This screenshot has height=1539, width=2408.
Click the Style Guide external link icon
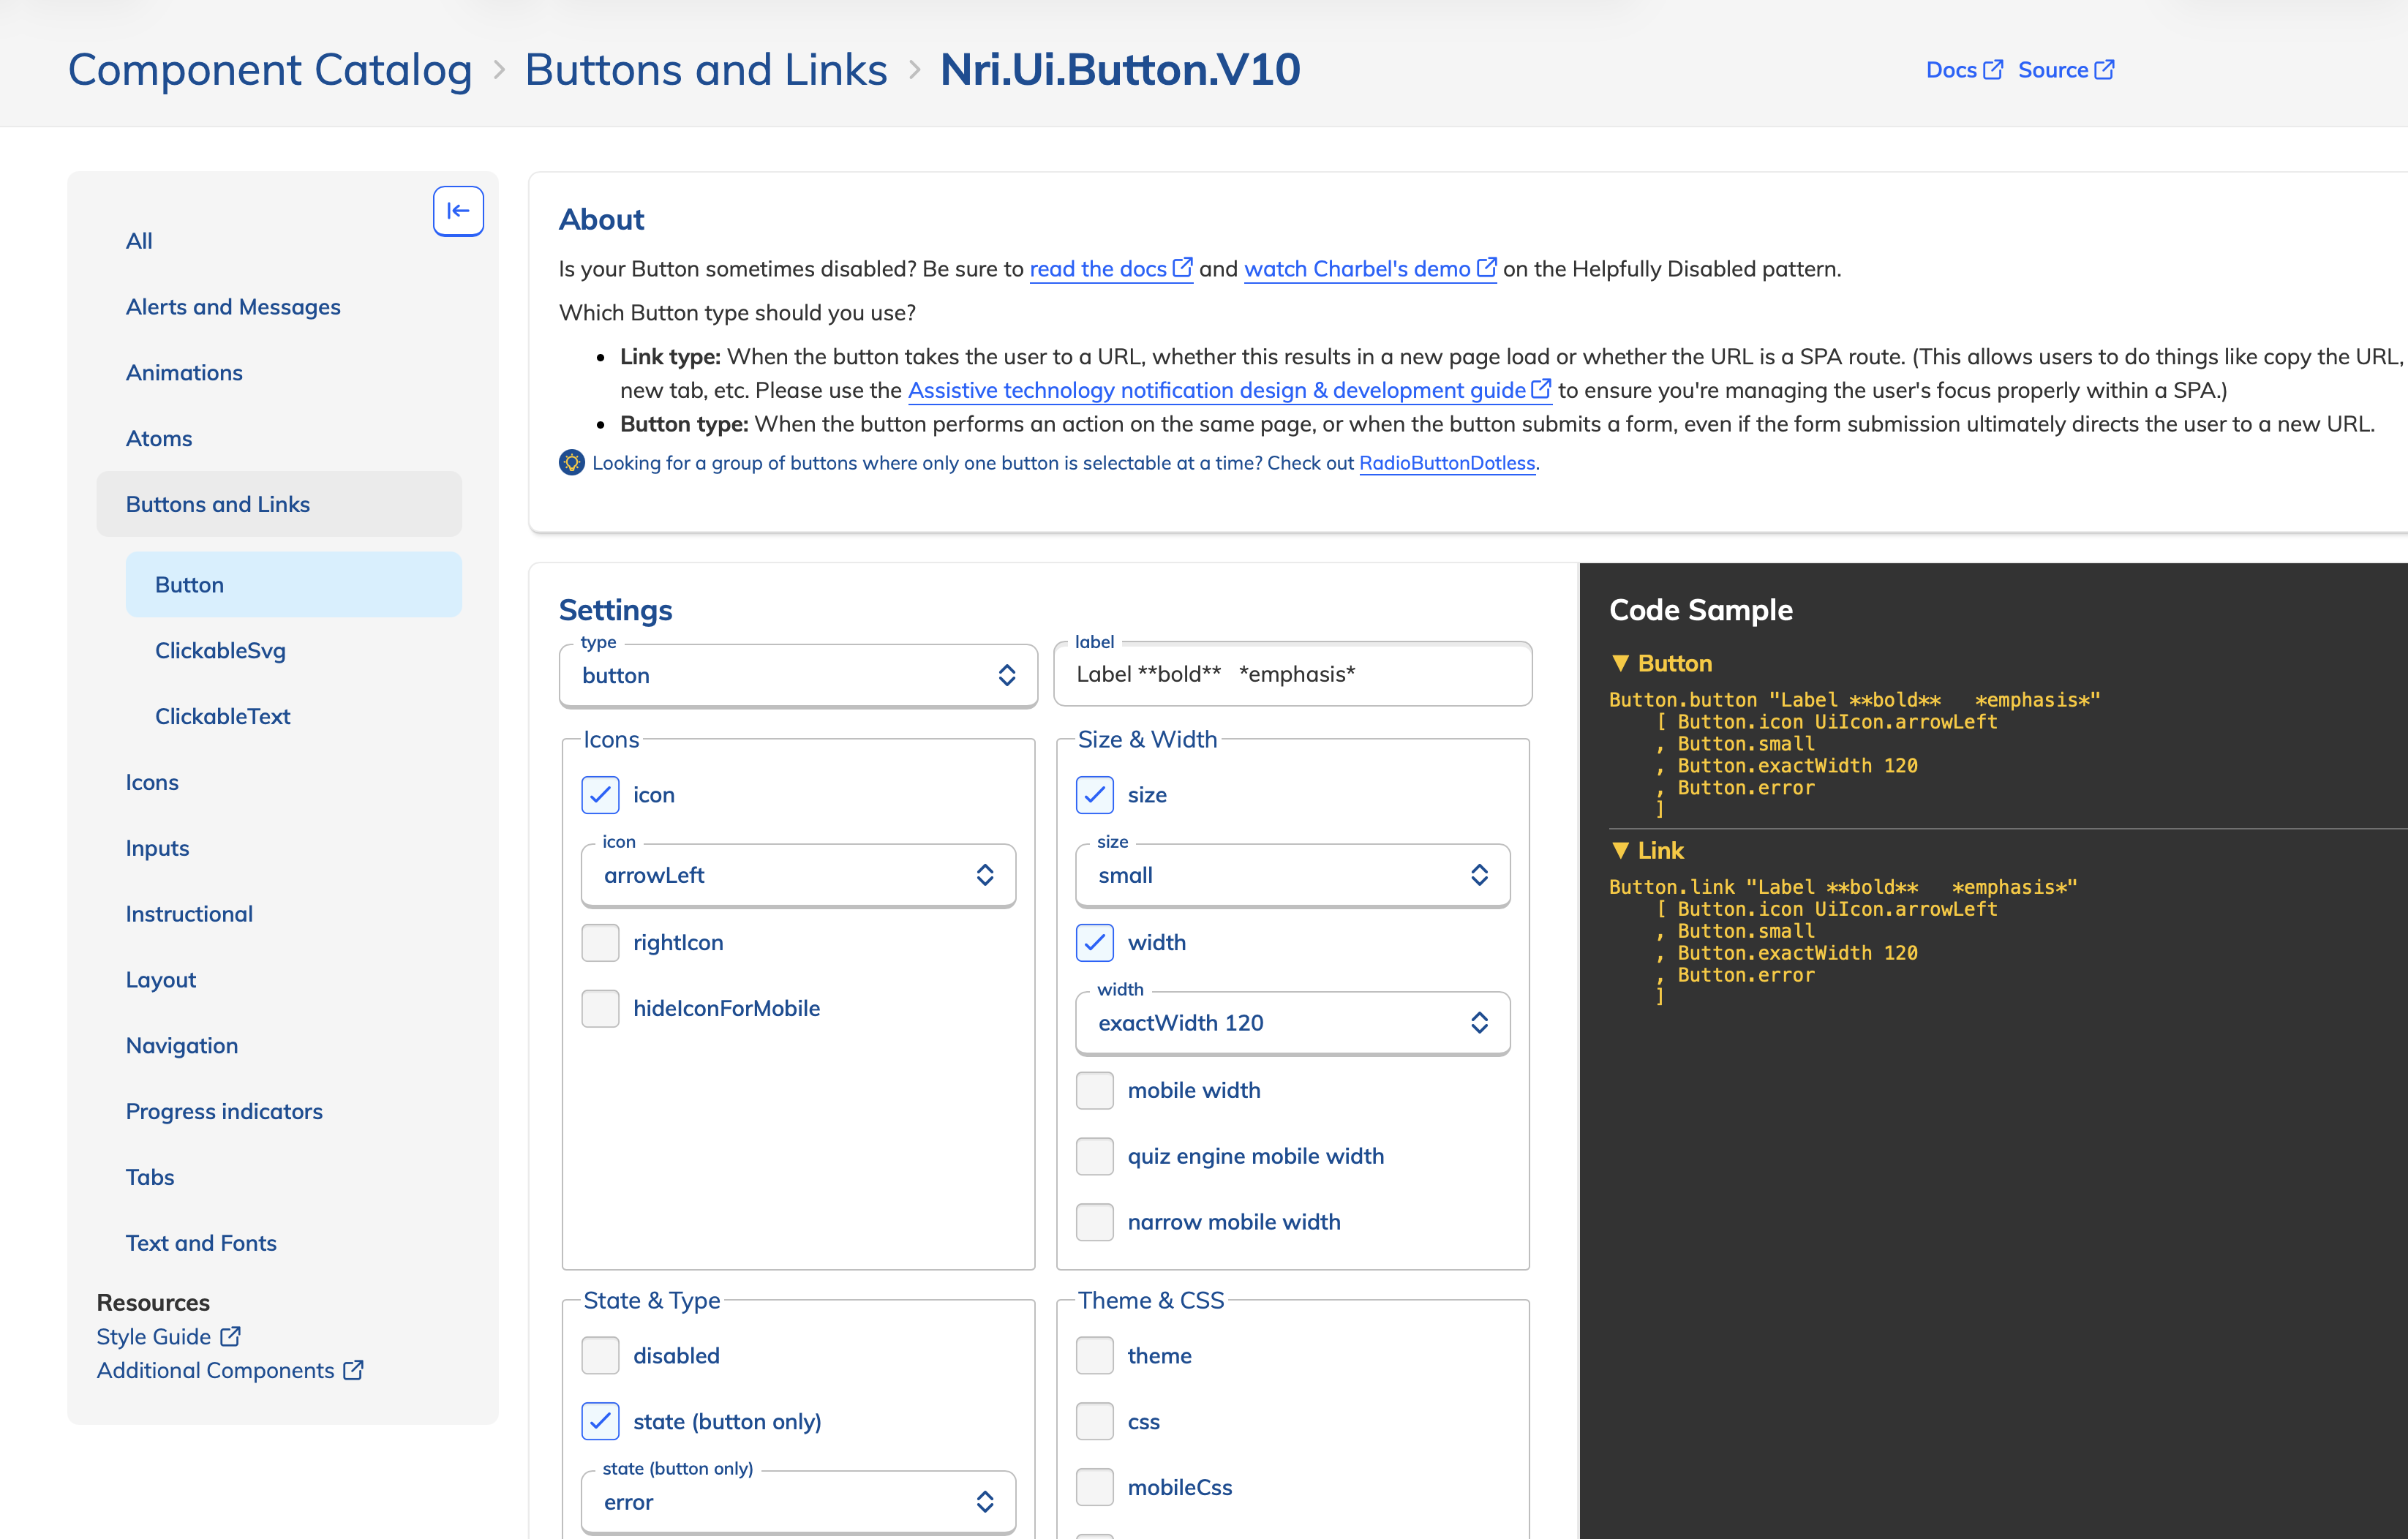coord(230,1336)
